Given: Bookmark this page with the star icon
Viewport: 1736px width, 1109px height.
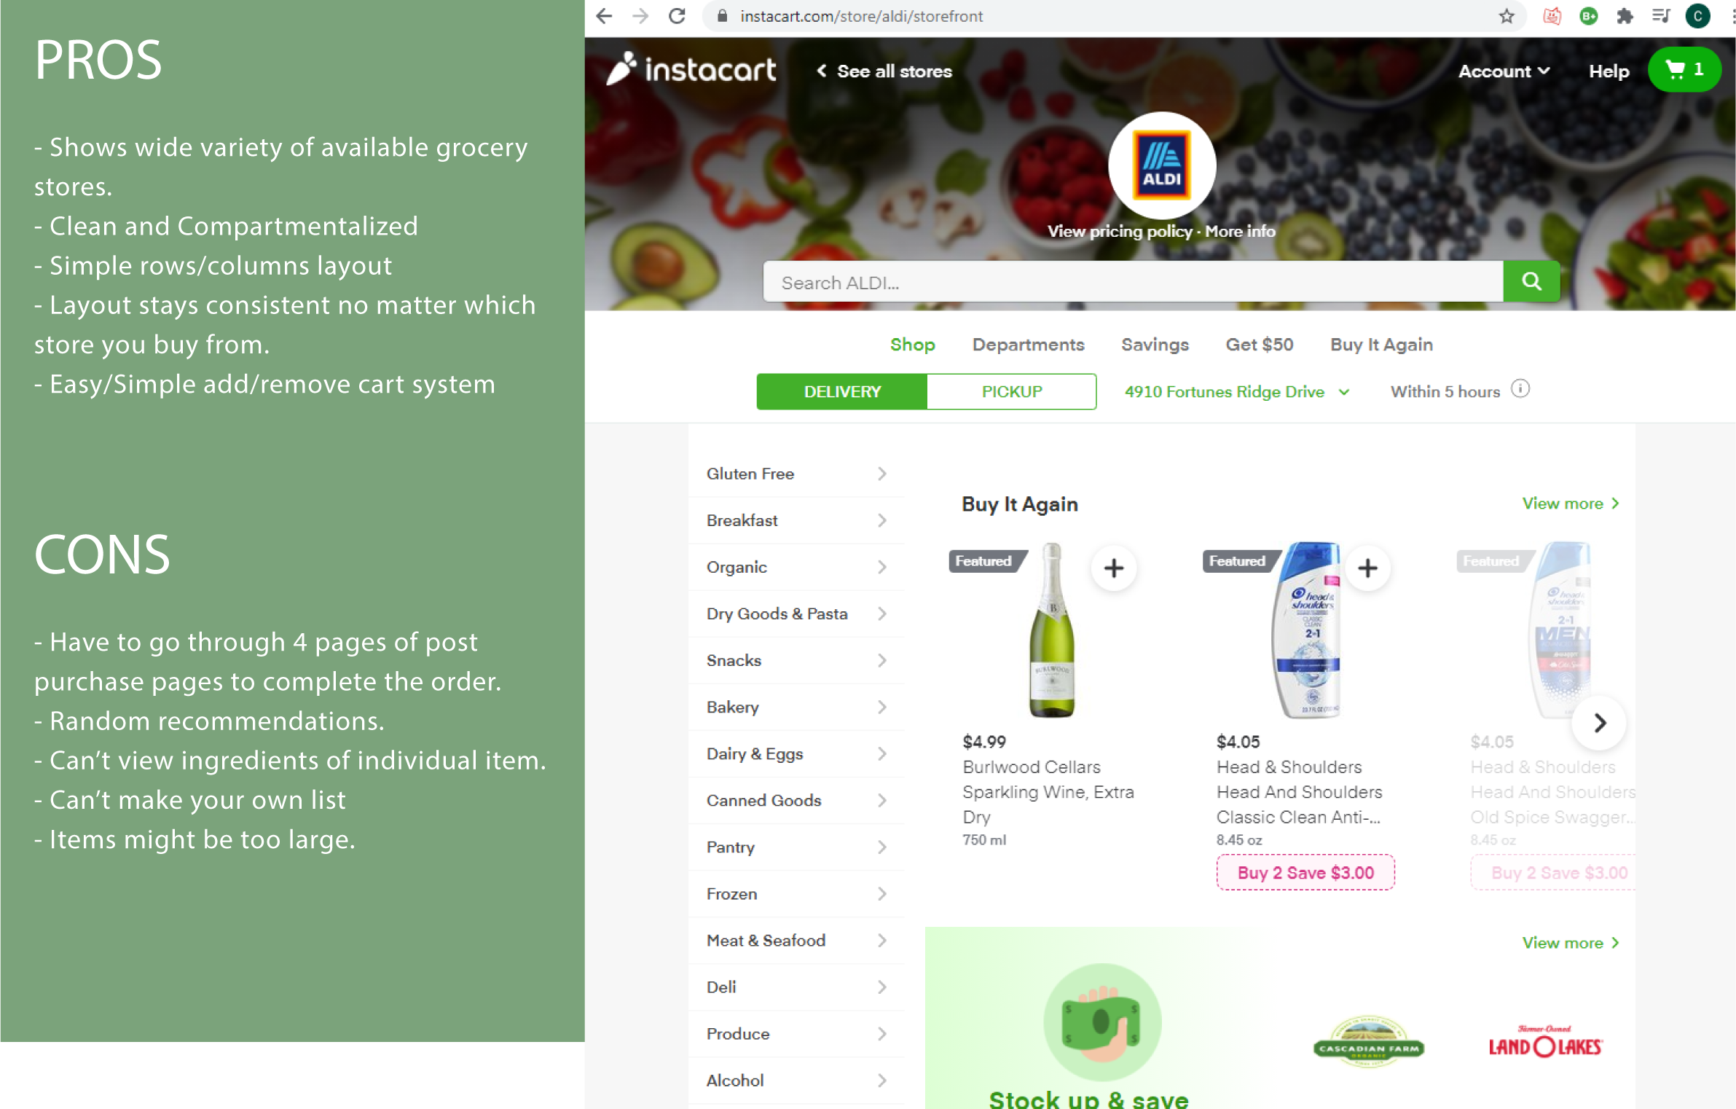Looking at the screenshot, I should pos(1507,16).
